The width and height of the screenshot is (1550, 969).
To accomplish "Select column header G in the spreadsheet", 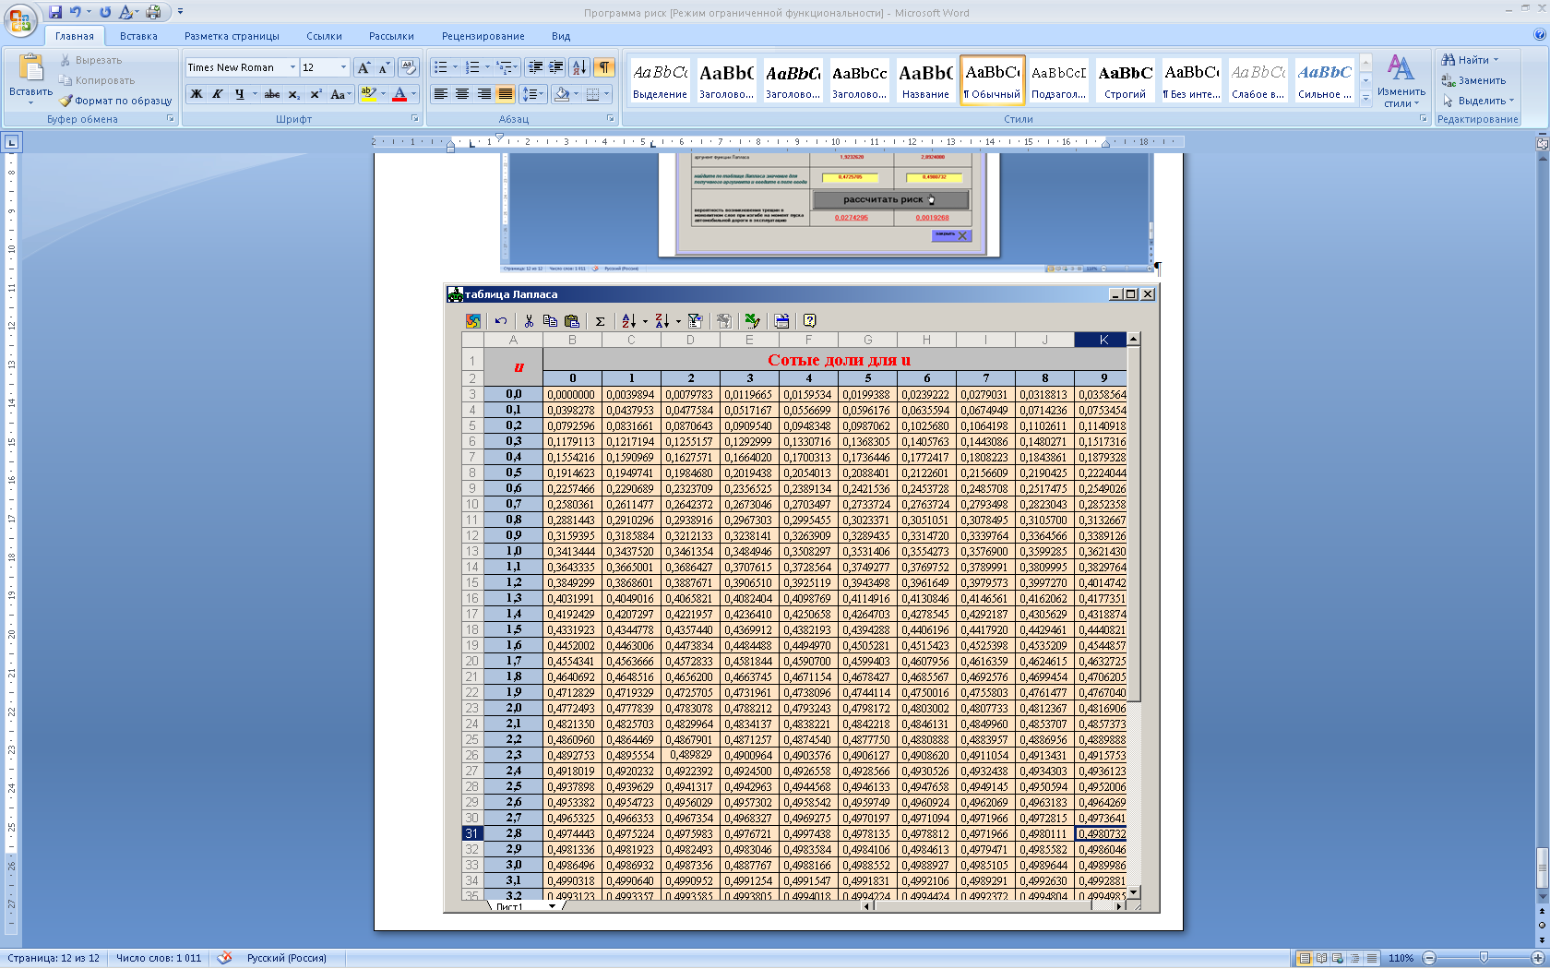I will (867, 340).
